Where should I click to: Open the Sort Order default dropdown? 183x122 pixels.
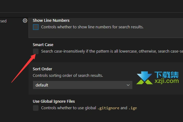[x=83, y=85]
